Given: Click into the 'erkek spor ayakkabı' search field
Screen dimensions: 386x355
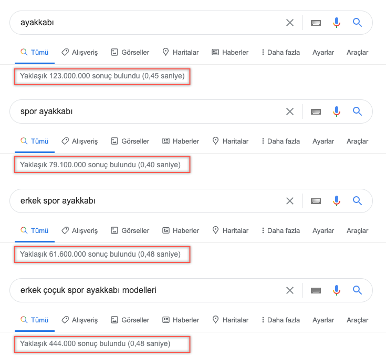Looking at the screenshot, I should (x=148, y=201).
